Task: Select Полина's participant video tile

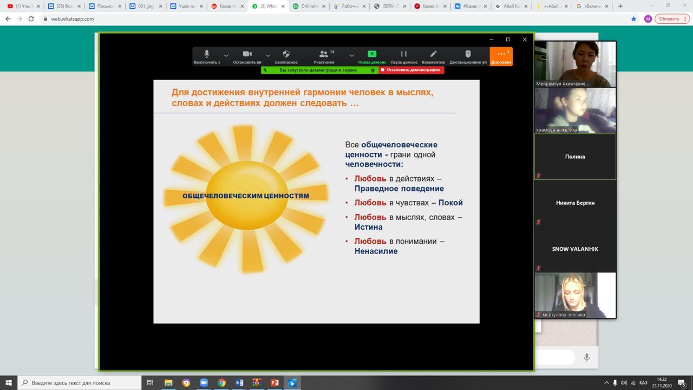Action: (x=575, y=157)
